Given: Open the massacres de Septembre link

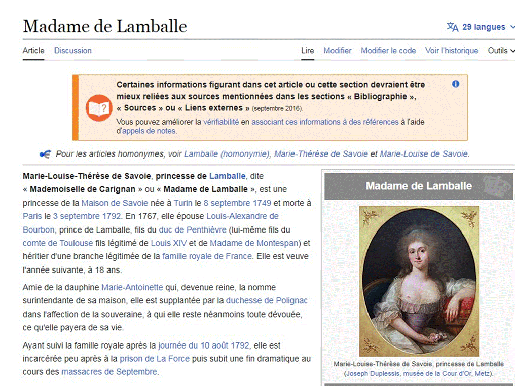Looking at the screenshot, I should [x=109, y=372].
